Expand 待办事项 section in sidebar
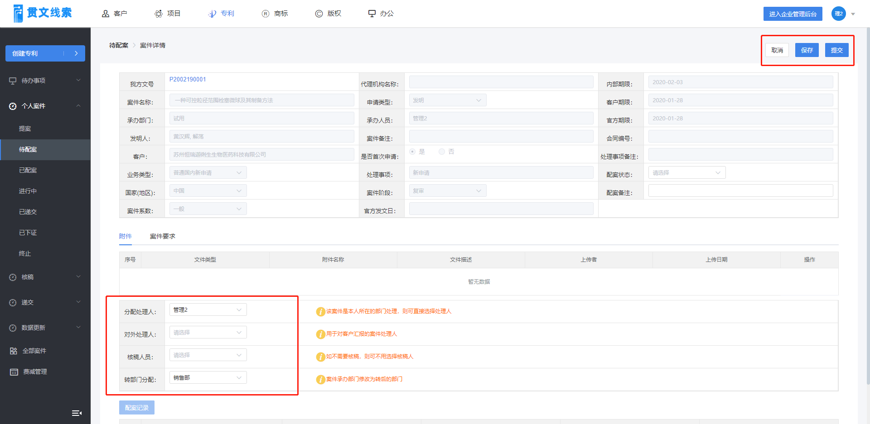Viewport: 870px width, 424px height. click(x=45, y=81)
